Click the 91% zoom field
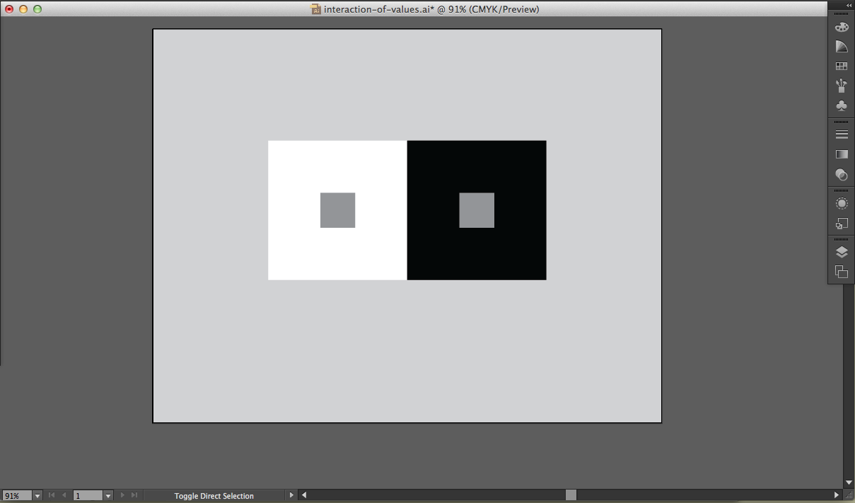 [x=16, y=496]
